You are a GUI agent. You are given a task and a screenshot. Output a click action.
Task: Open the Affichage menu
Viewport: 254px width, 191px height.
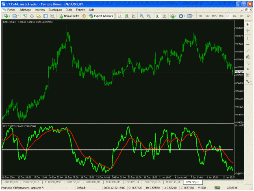[25, 10]
